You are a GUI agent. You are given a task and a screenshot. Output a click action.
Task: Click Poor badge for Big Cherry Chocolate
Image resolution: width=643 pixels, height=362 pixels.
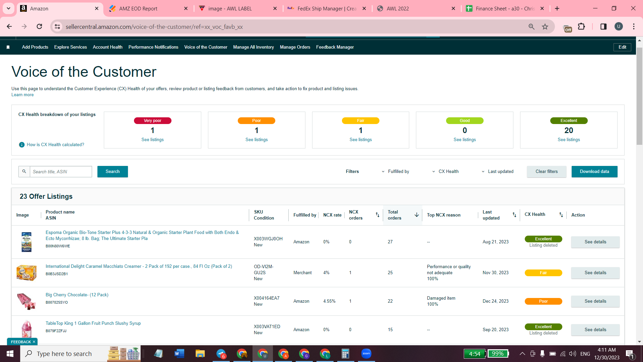coord(543,301)
